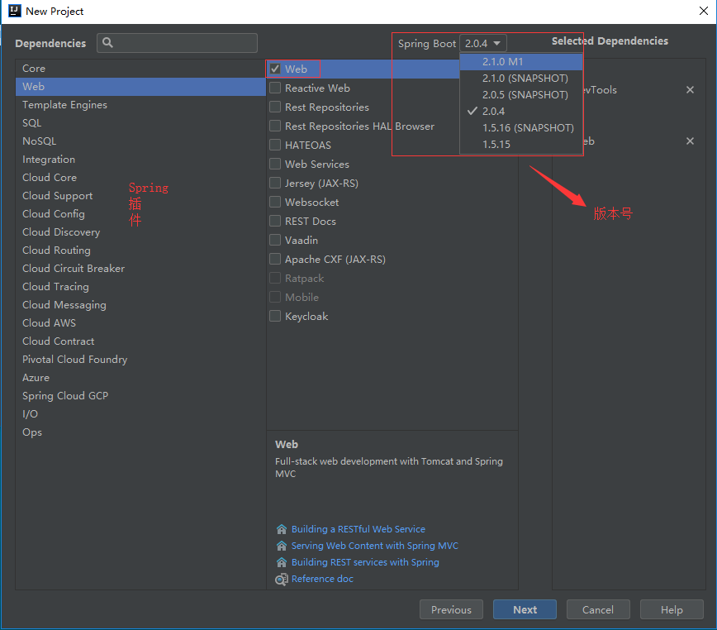This screenshot has width=717, height=630.
Task: Uncheck the Web dependency checkbox
Action: [x=274, y=69]
